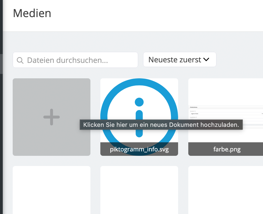Image resolution: width=263 pixels, height=214 pixels.
Task: Follow the tooltip to upload a new document
Action: pos(161,125)
